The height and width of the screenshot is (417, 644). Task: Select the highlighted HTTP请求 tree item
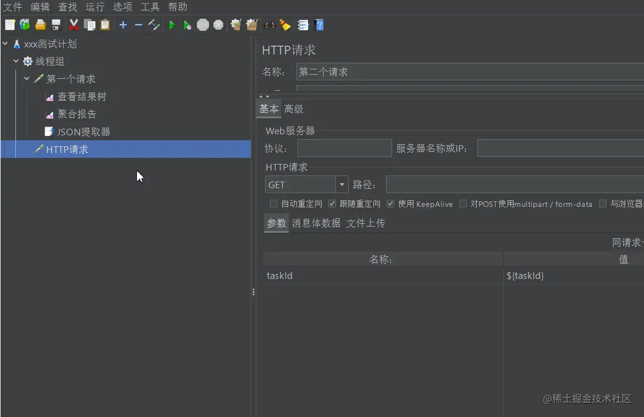click(x=126, y=149)
